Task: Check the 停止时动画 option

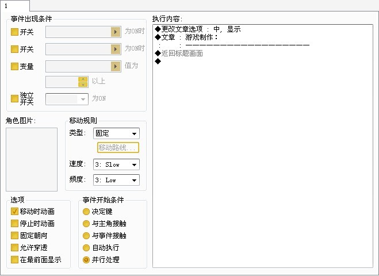Action: click(14, 224)
